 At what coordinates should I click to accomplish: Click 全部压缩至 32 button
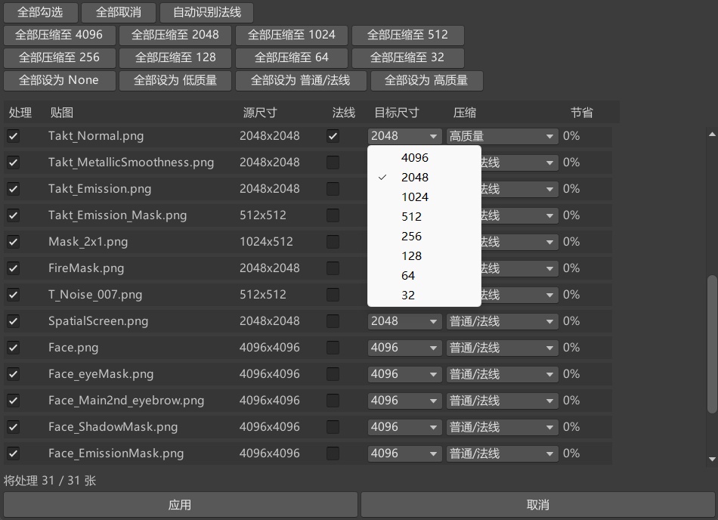tap(408, 57)
